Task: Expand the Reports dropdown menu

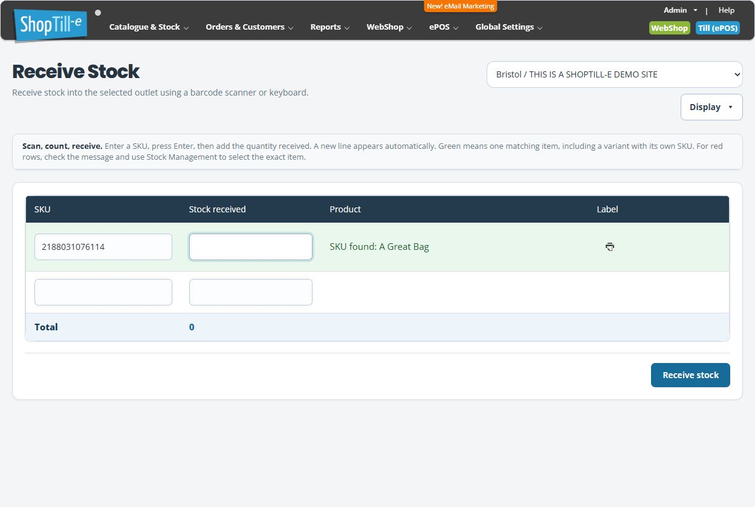Action: tap(330, 27)
